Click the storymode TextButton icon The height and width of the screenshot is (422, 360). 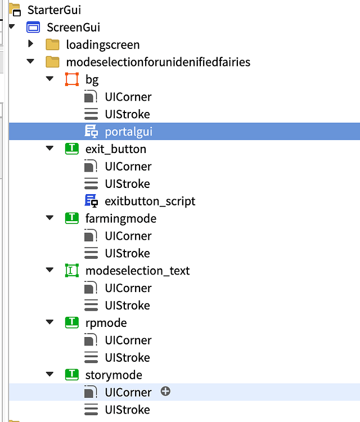point(72,375)
